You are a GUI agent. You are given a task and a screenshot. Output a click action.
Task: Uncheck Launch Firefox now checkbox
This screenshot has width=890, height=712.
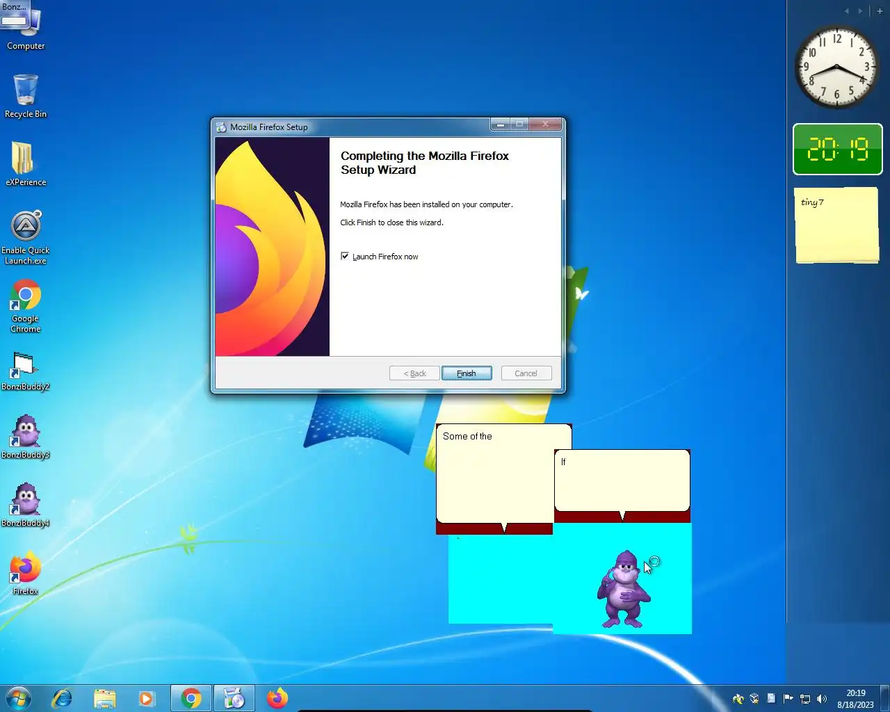345,257
